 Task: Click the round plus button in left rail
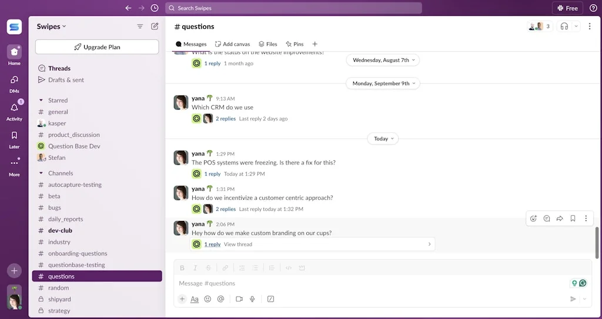click(14, 271)
